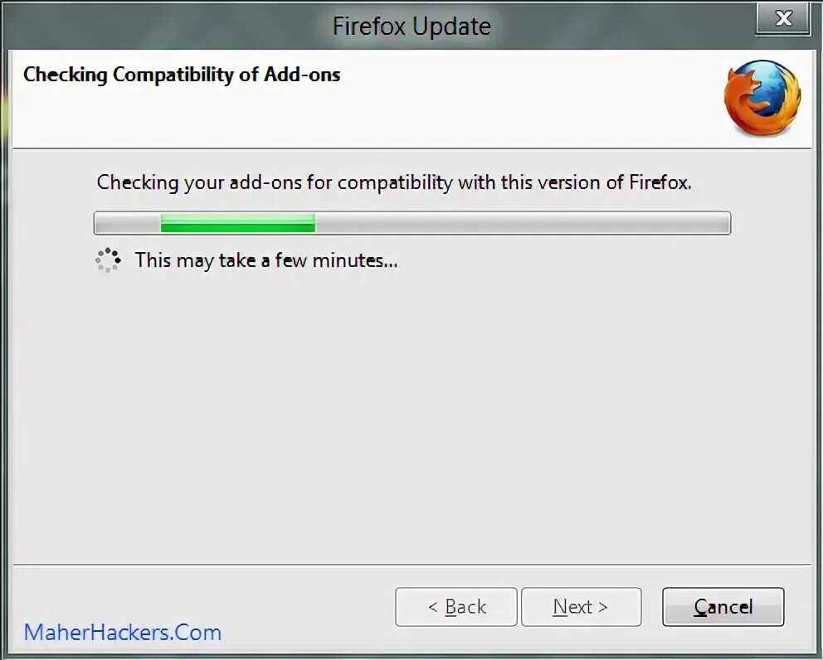
Task: Click the Firefox Update title bar text
Action: (x=411, y=26)
